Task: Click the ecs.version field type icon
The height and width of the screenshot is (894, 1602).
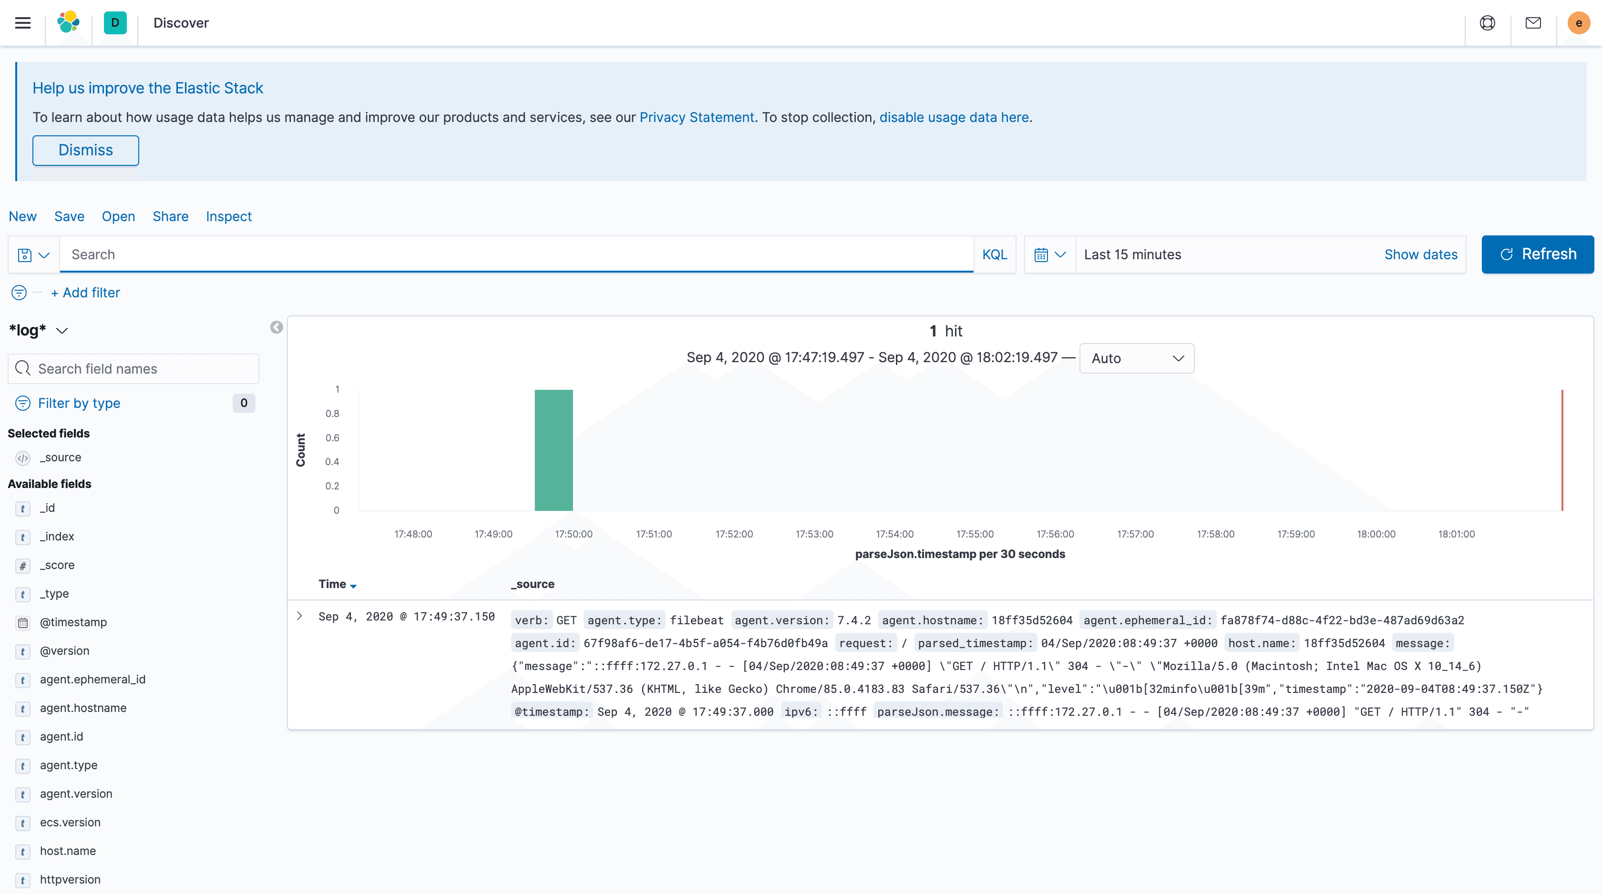Action: (23, 823)
